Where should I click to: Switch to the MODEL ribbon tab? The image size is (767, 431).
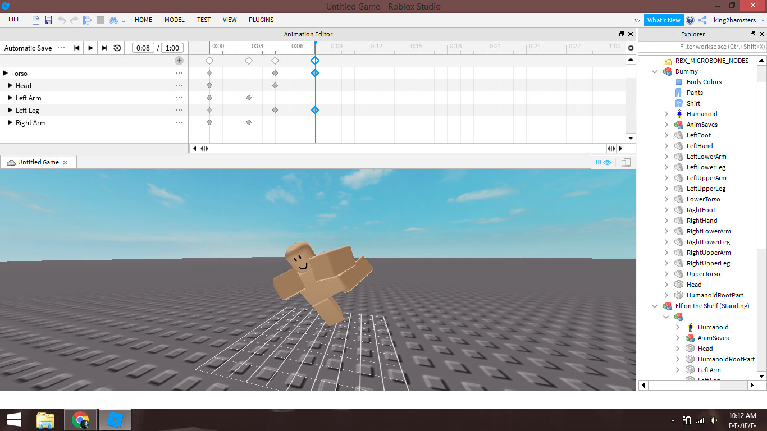[175, 20]
